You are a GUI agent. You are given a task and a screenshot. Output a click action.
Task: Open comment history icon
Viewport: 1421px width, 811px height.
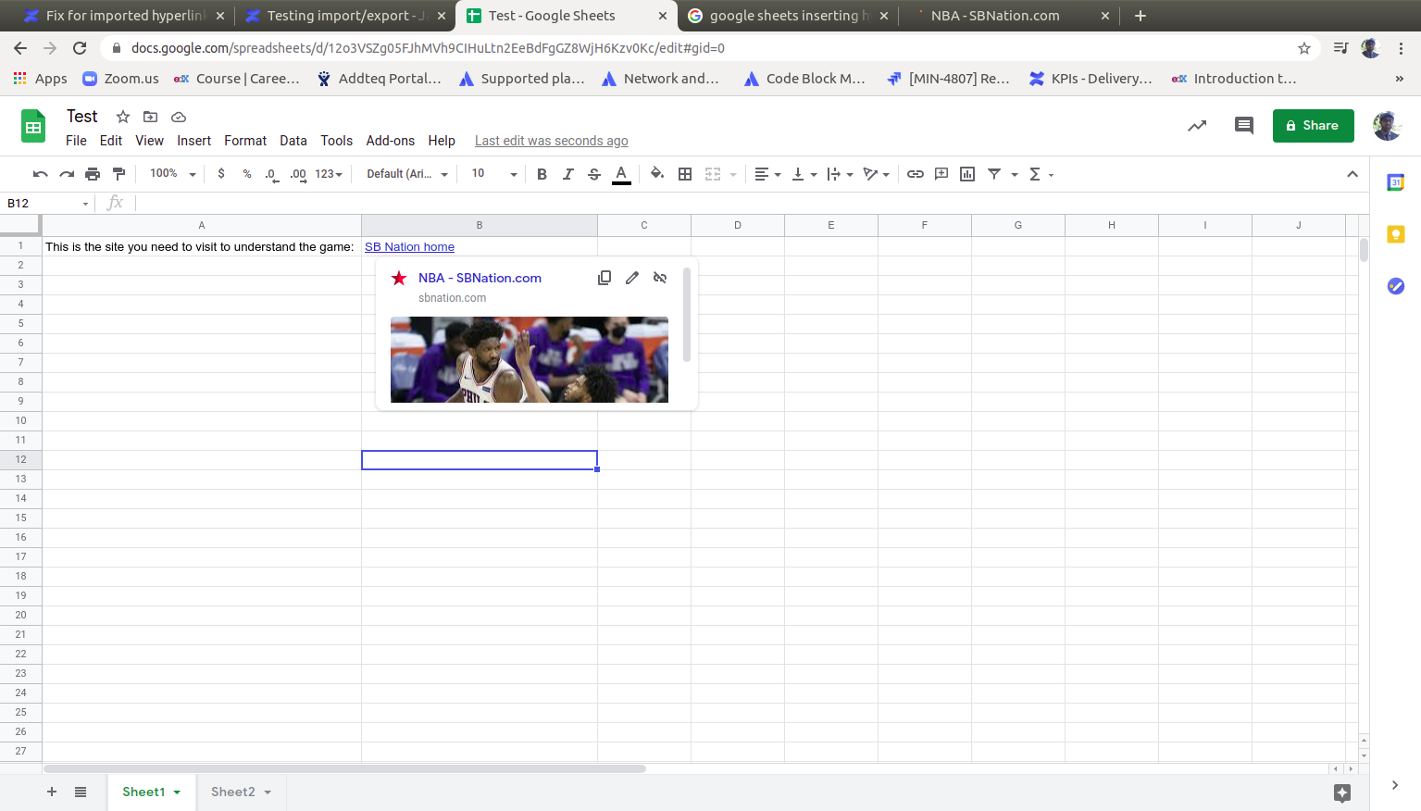1244,126
